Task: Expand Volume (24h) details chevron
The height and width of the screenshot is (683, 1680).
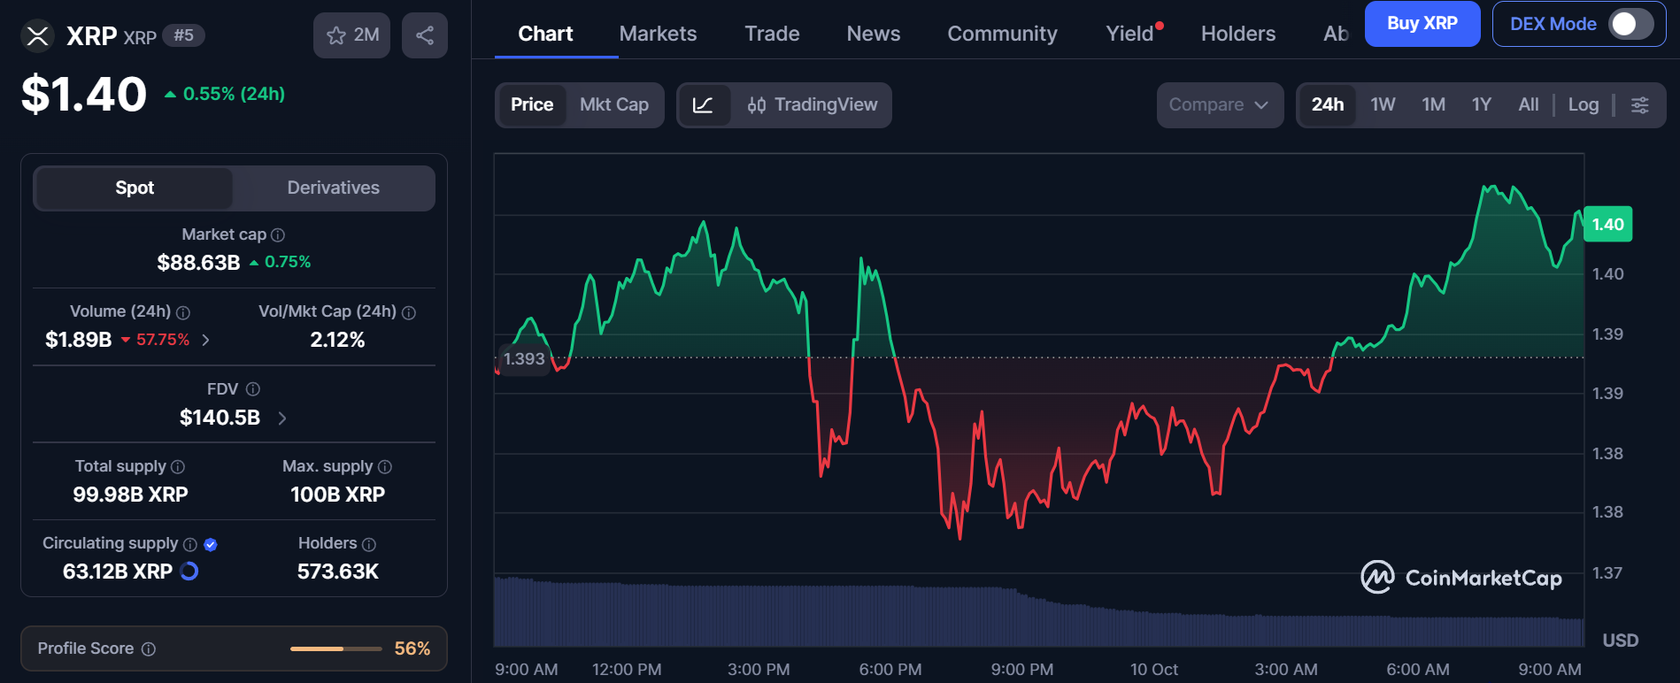Action: click(x=206, y=340)
